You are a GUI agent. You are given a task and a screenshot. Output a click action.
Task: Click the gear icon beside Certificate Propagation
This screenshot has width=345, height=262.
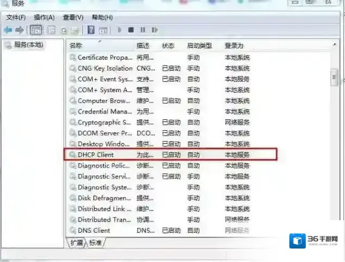pos(73,57)
